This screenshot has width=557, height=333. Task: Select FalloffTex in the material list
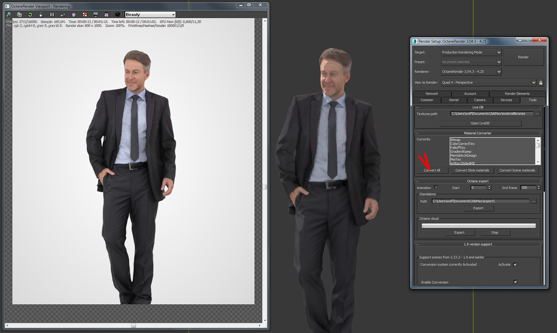458,148
